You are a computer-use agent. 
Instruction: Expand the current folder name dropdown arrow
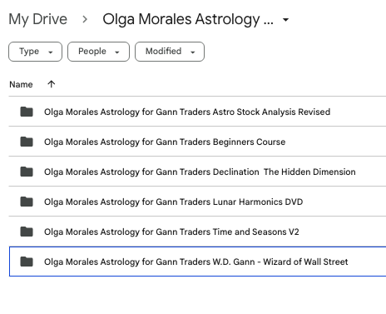point(285,20)
